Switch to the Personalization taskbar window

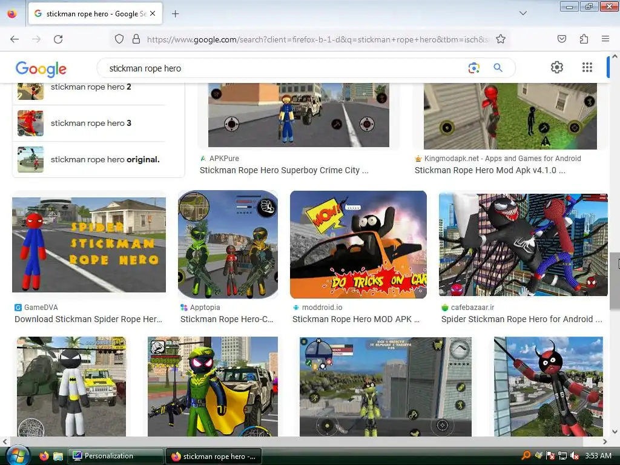116,456
